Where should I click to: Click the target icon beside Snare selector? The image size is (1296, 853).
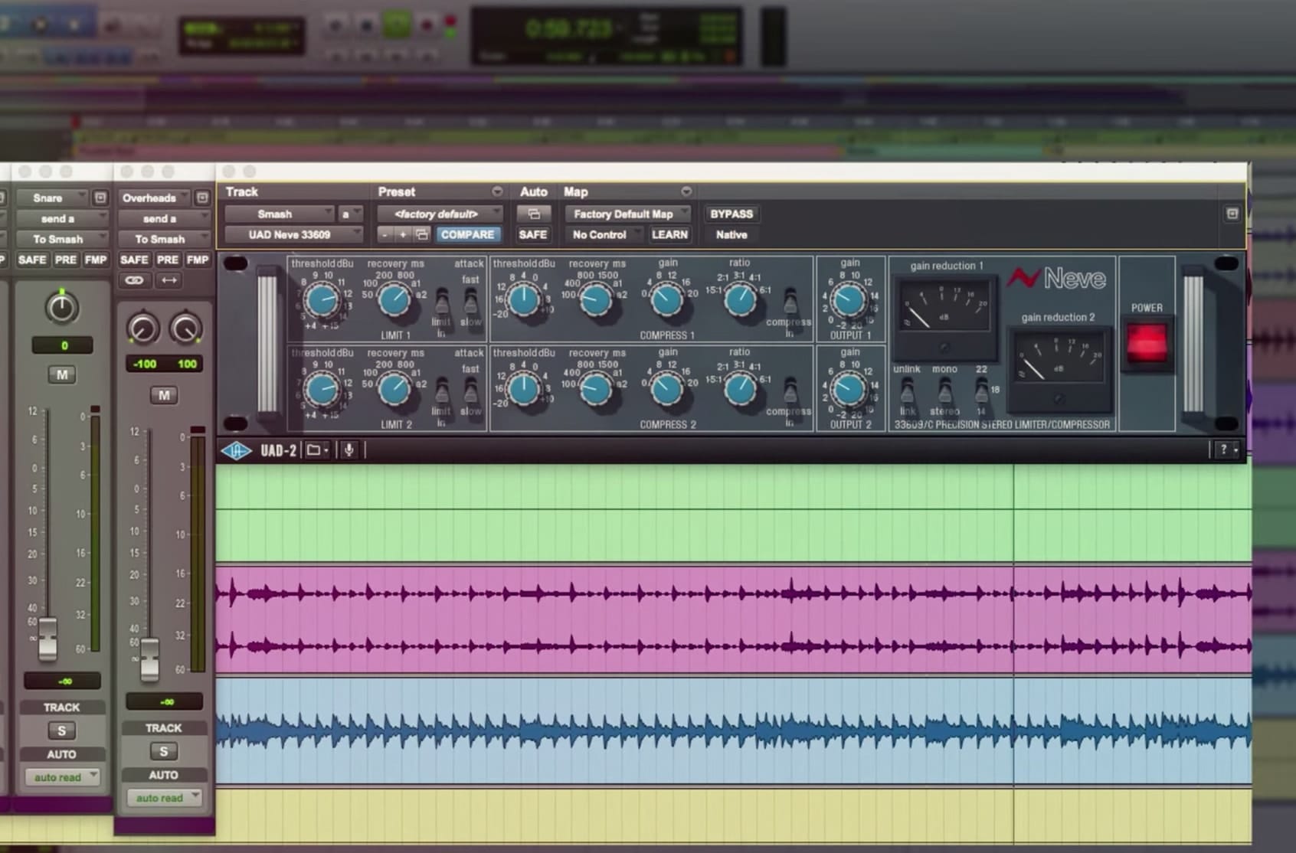point(100,198)
